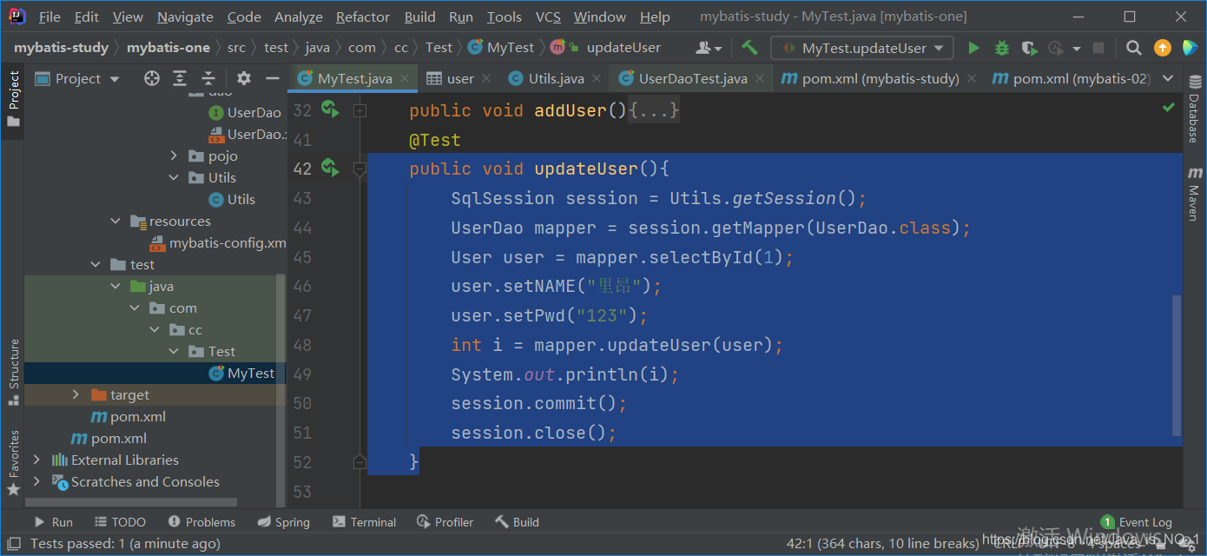Start debugging with the bug icon
The width and height of the screenshot is (1207, 556).
click(1001, 48)
